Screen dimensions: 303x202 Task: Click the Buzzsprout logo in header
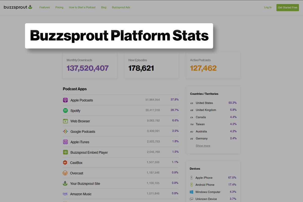coord(18,7)
